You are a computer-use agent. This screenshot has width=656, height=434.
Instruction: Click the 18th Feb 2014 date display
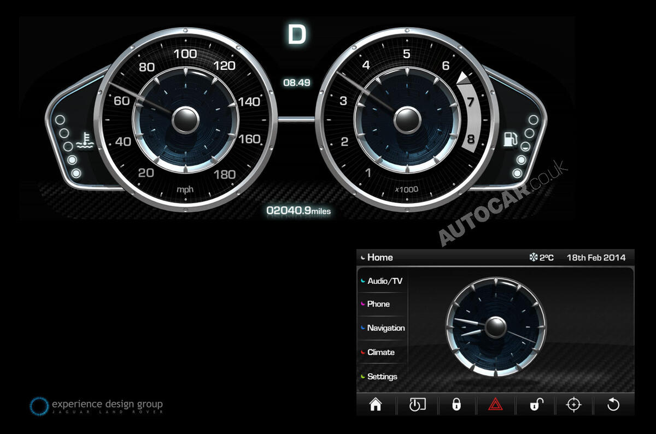click(595, 257)
